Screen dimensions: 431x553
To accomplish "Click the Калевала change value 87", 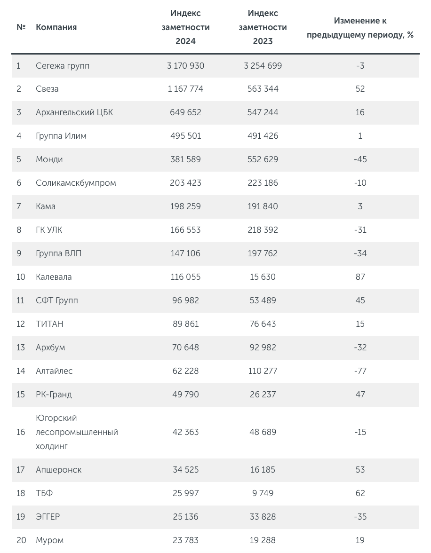I will (x=360, y=277).
